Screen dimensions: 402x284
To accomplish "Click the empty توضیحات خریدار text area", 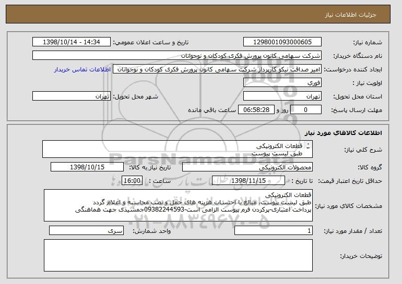I will (178, 255).
